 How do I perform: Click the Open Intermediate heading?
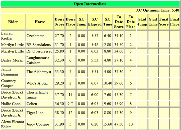coord(90,4)
